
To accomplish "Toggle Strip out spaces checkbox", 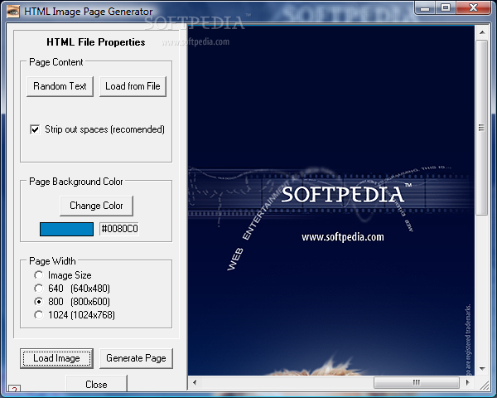I will click(35, 129).
